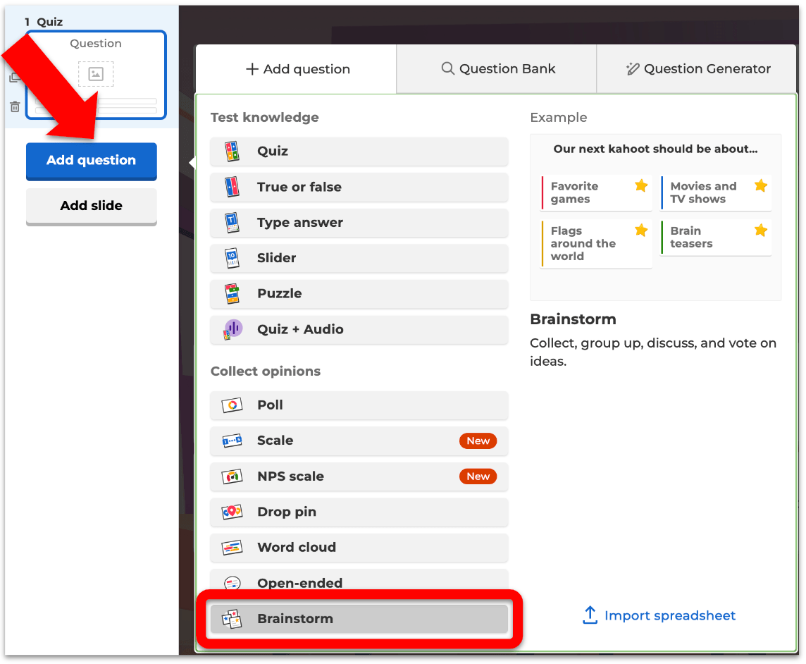This screenshot has height=664, width=806.
Task: Open the Question Generator tab
Action: [697, 69]
